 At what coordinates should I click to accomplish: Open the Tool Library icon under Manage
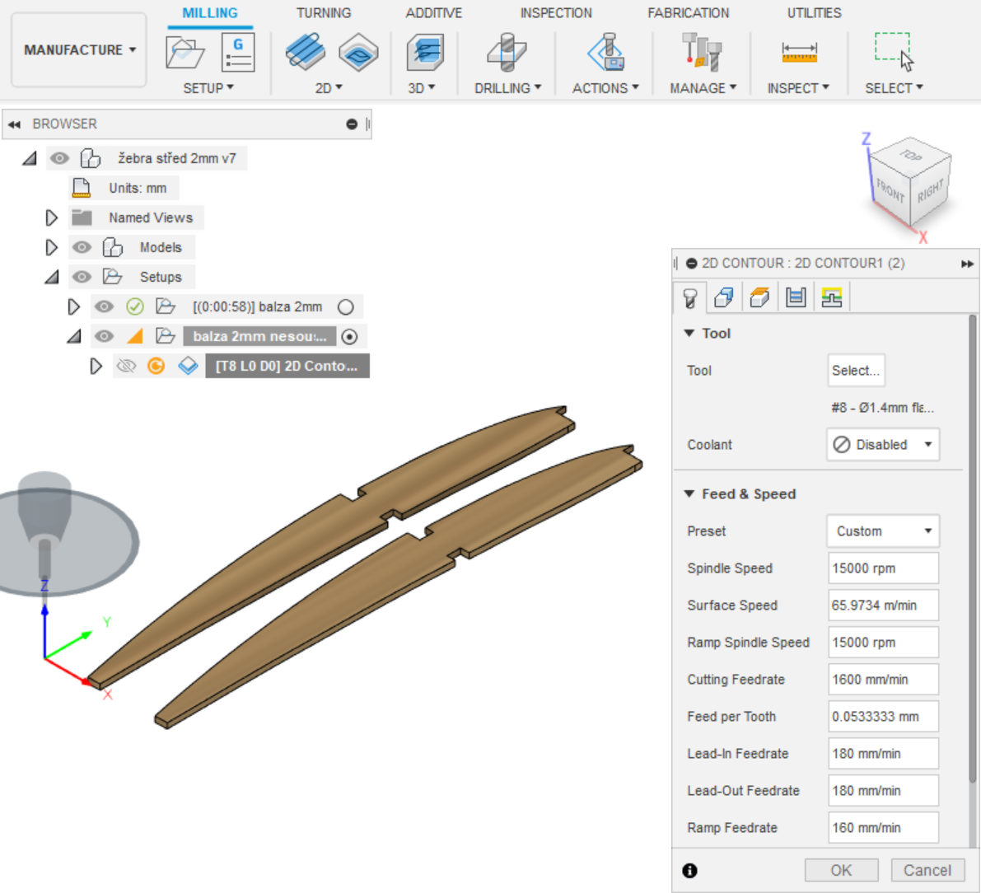coord(703,54)
